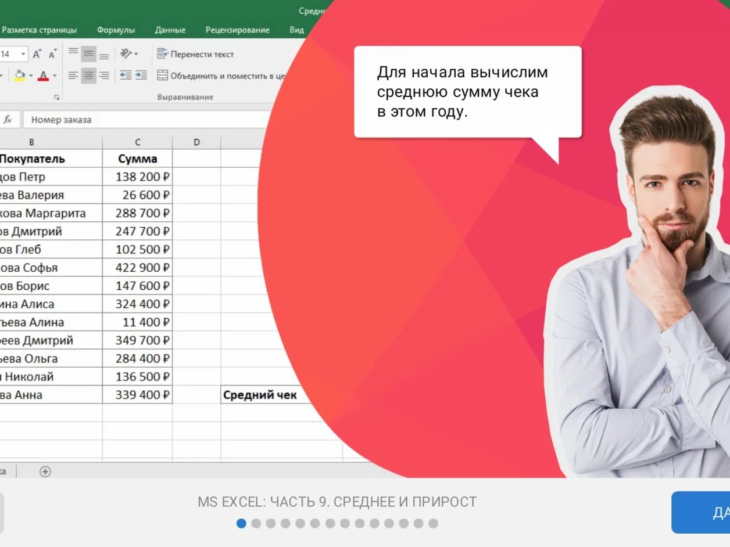Open the Разметка страницы tab

pyautogui.click(x=40, y=30)
